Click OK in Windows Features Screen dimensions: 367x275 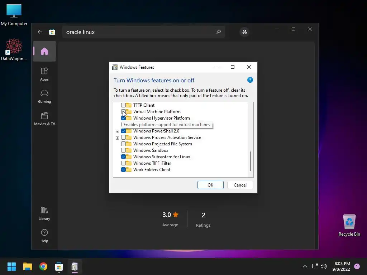(210, 185)
